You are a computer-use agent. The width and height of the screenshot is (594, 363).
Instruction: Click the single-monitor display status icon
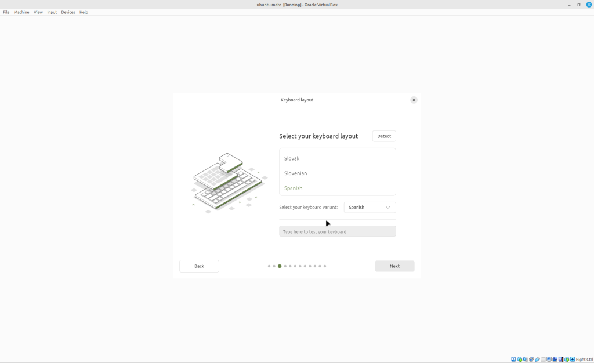549,359
